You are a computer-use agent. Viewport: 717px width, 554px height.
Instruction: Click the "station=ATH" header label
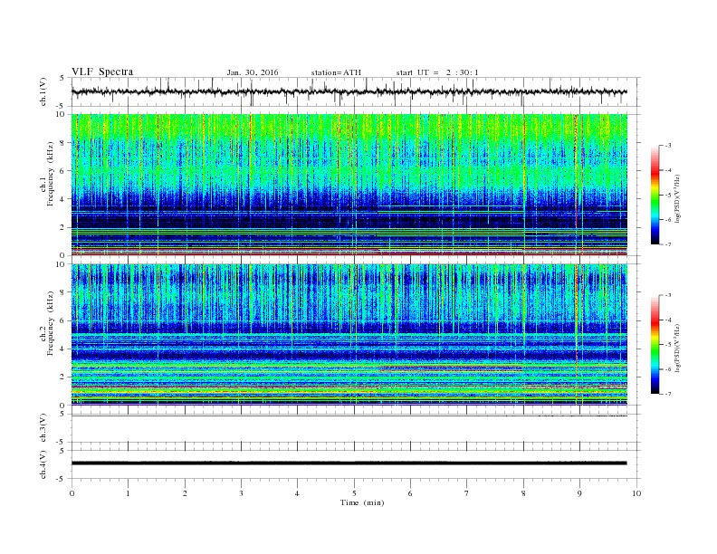click(336, 72)
